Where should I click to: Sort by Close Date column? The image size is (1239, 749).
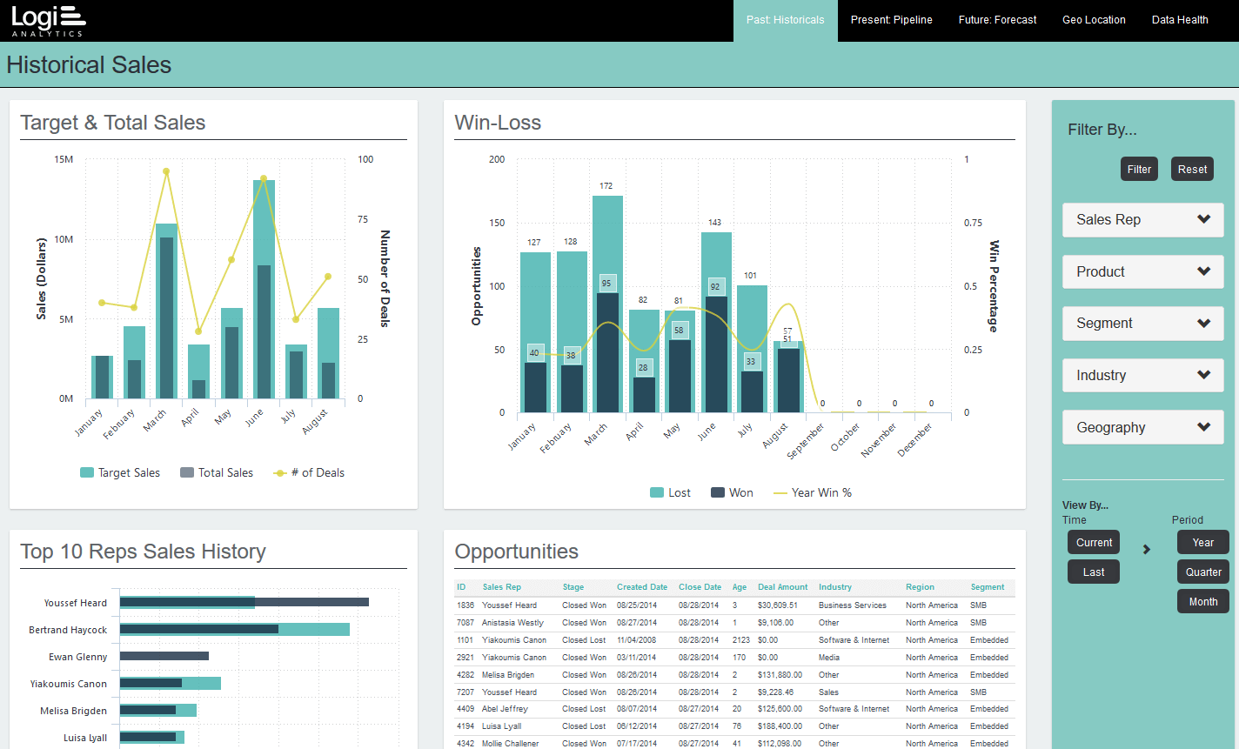[x=700, y=587]
